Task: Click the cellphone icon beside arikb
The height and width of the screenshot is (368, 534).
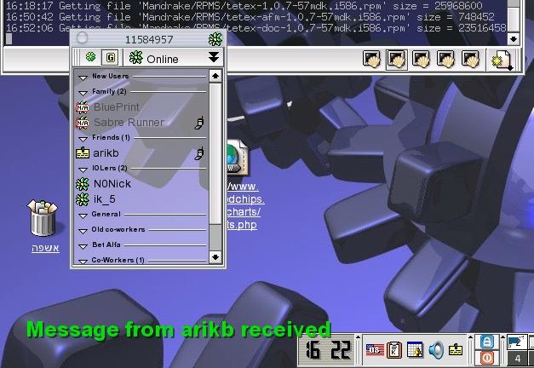Action: tap(199, 153)
